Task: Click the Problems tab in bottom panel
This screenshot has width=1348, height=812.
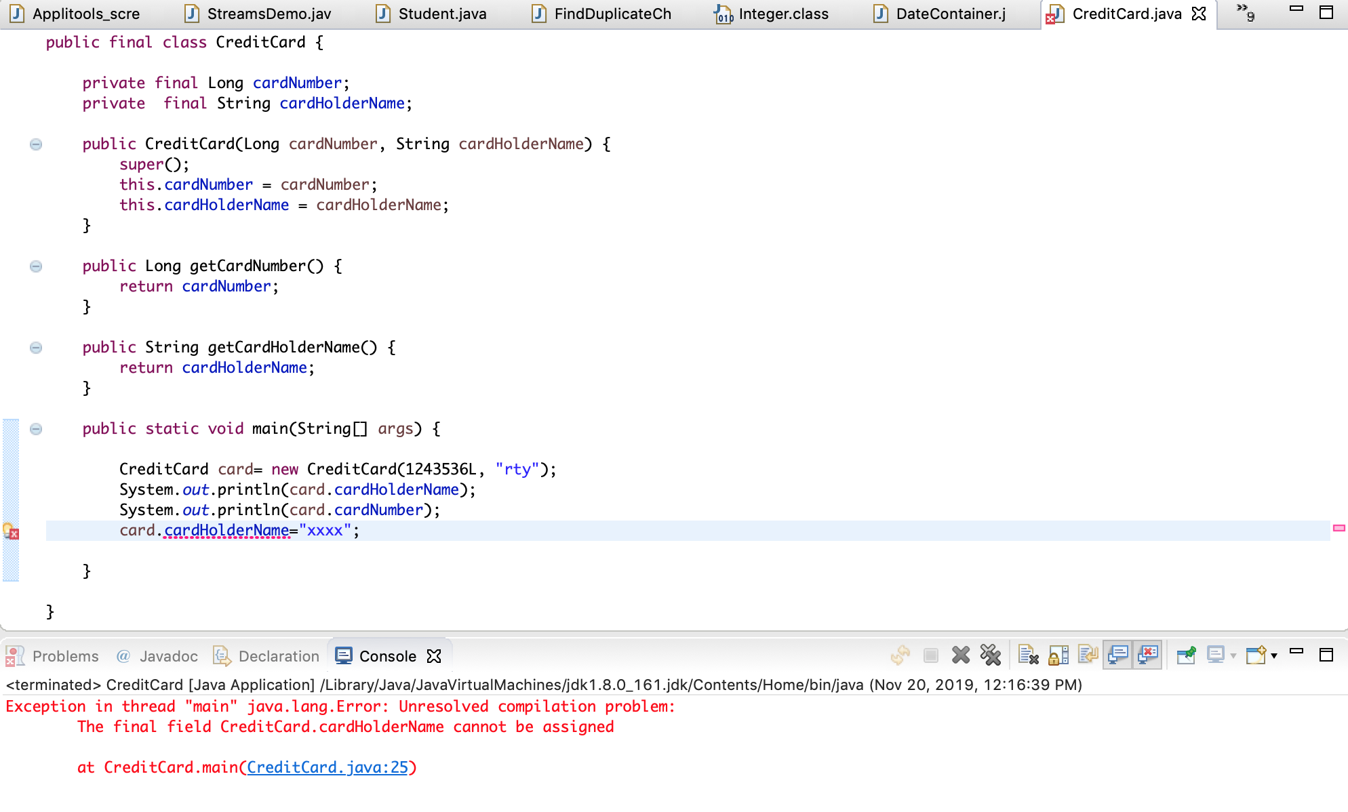Action: [64, 656]
